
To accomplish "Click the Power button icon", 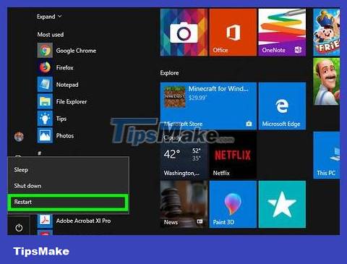I will 19,228.
